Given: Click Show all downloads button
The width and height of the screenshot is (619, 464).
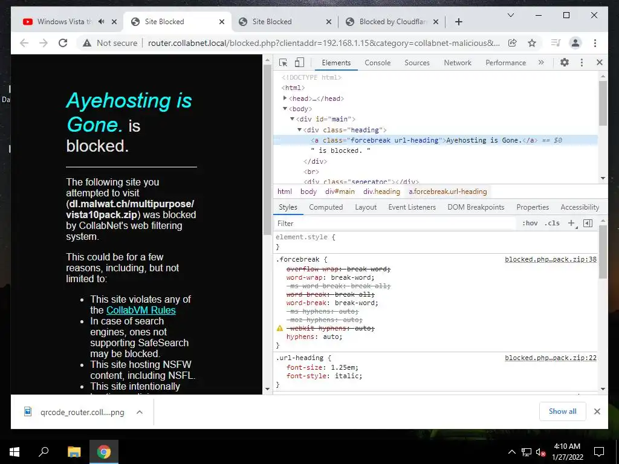Looking at the screenshot, I should coord(563,411).
